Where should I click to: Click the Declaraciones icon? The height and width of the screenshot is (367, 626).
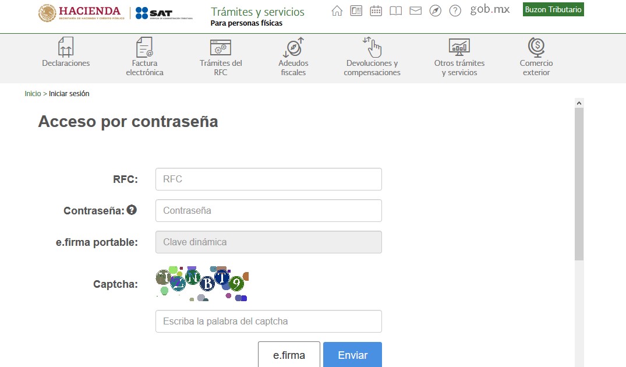point(66,47)
